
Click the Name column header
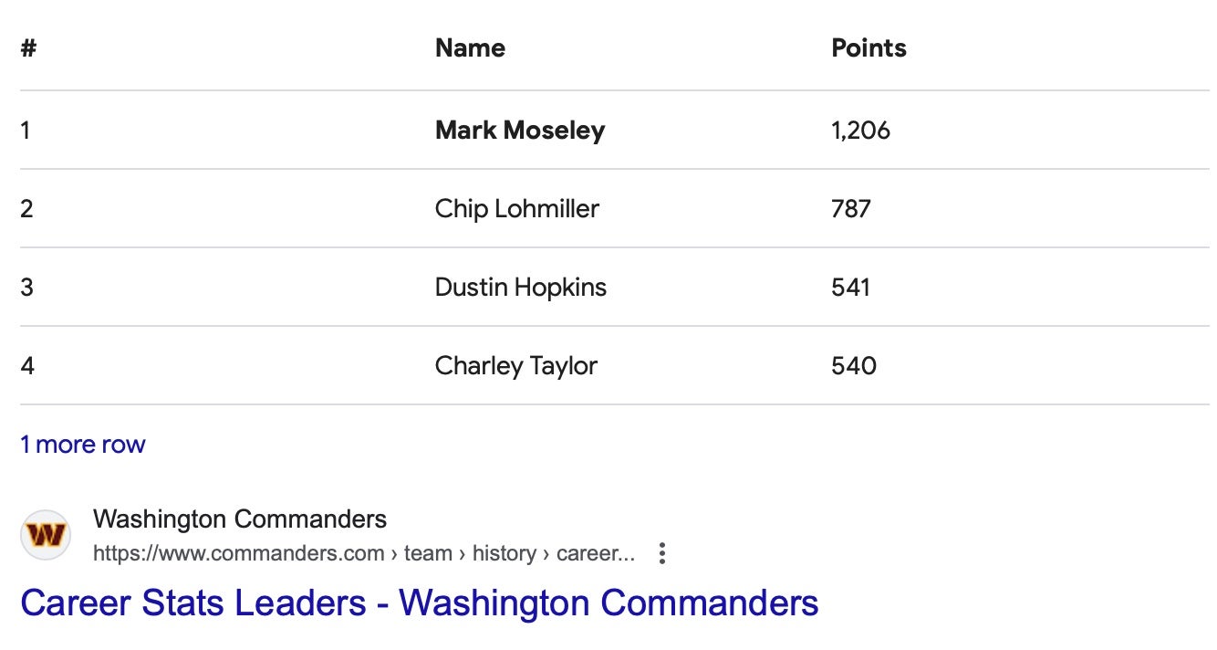(x=470, y=48)
